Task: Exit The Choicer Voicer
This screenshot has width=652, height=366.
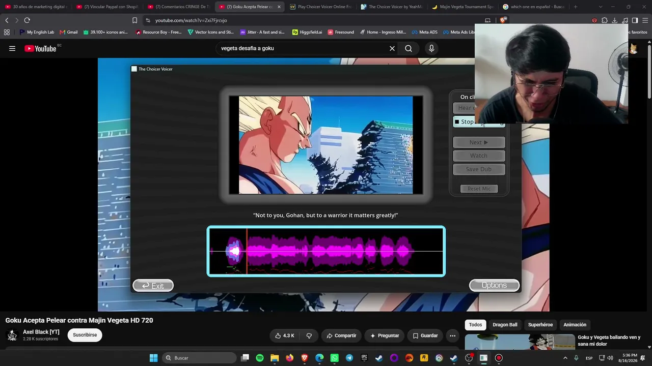Action: point(153,286)
